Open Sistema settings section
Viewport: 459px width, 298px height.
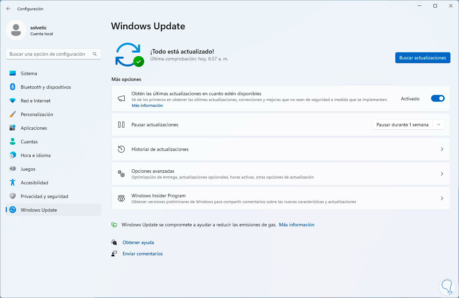point(53,73)
